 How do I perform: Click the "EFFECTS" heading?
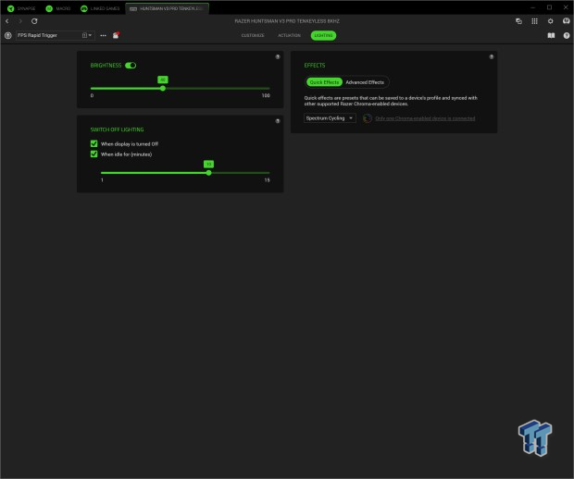coord(315,66)
